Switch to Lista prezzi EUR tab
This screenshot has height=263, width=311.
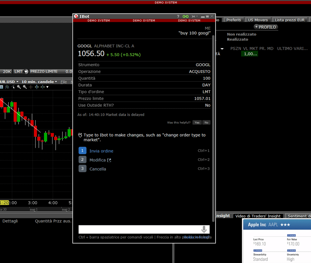click(290, 20)
